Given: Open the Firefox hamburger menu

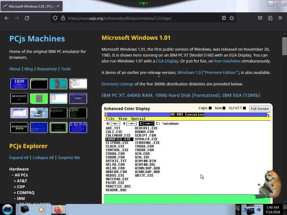Looking at the screenshot, I should click(280, 18).
